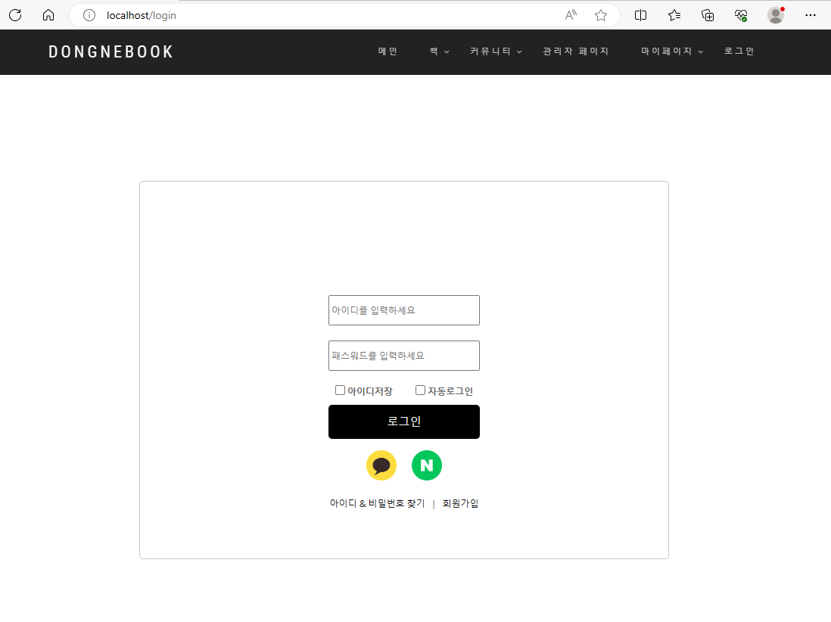This screenshot has width=831, height=622.
Task: Click the browser refresh icon
Action: pos(15,15)
